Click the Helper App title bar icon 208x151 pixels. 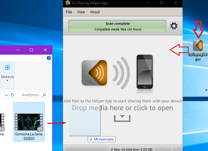(68, 3)
